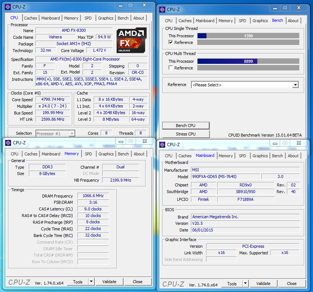Click the Bus Speed value 199.99 MHz

tap(53, 113)
